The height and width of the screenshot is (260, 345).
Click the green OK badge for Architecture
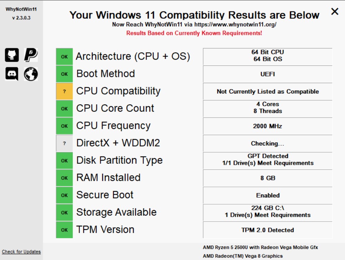pos(64,57)
